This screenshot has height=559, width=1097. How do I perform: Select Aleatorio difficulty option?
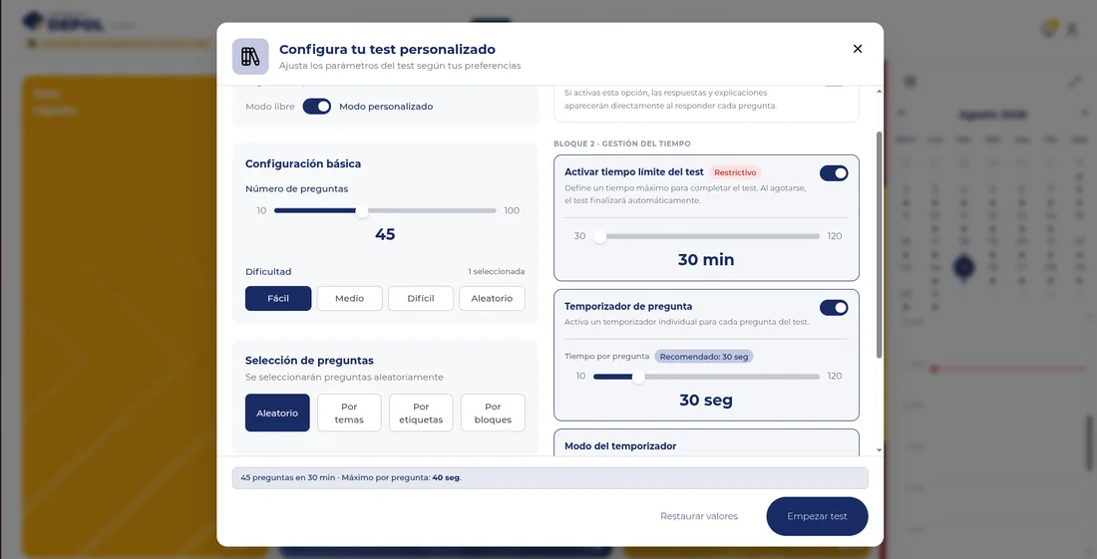492,298
